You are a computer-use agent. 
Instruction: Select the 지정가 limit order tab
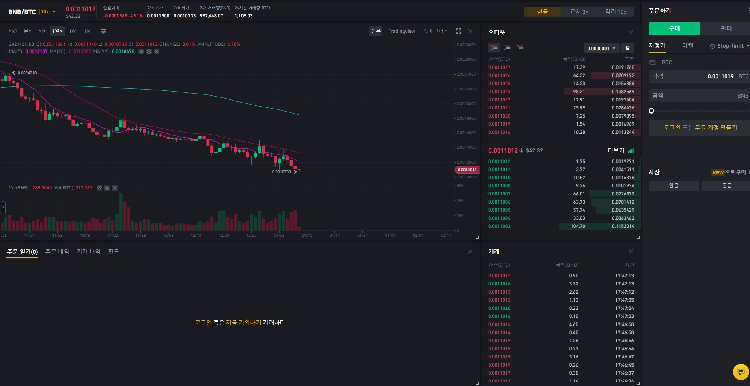point(657,46)
